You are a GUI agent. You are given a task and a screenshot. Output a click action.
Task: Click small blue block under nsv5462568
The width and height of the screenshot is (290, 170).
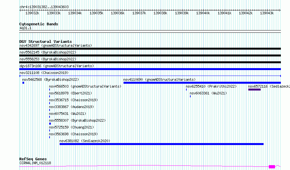coord(23,83)
